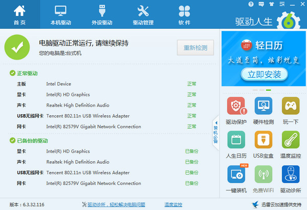Image resolution: width=307 pixels, height=210 pixels.
Task: Open the 首页 home tab
Action: 20,15
